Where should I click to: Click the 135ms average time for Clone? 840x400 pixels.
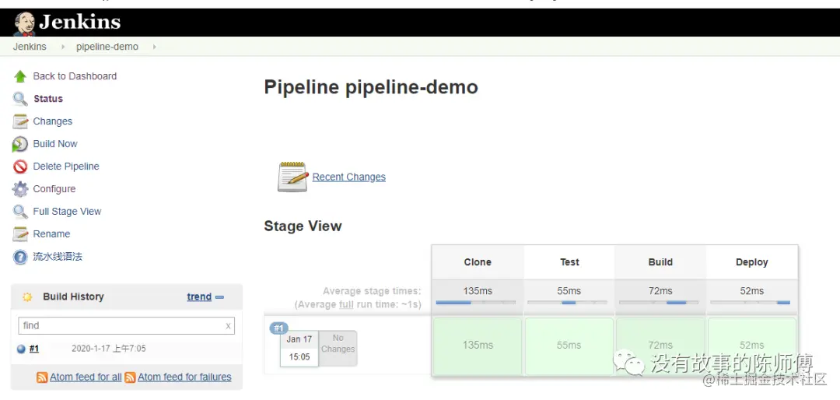(478, 291)
